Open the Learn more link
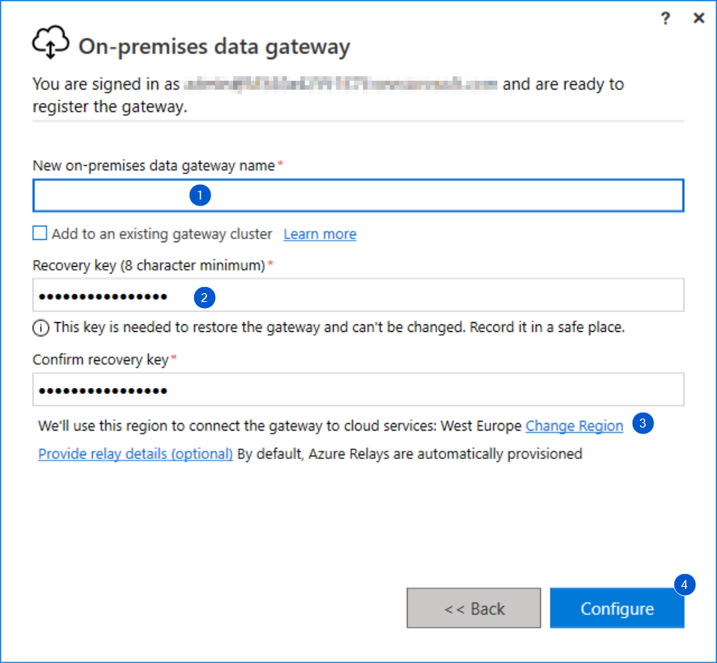 point(320,234)
